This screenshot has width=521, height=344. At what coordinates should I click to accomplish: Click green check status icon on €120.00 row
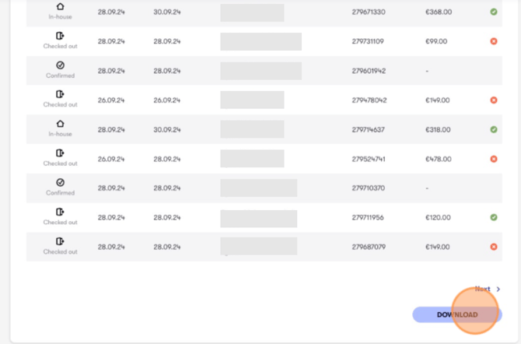click(494, 217)
